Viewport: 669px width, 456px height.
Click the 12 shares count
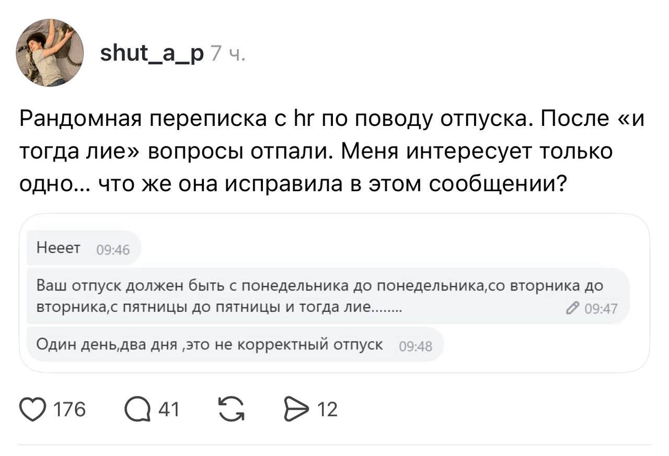tap(327, 409)
